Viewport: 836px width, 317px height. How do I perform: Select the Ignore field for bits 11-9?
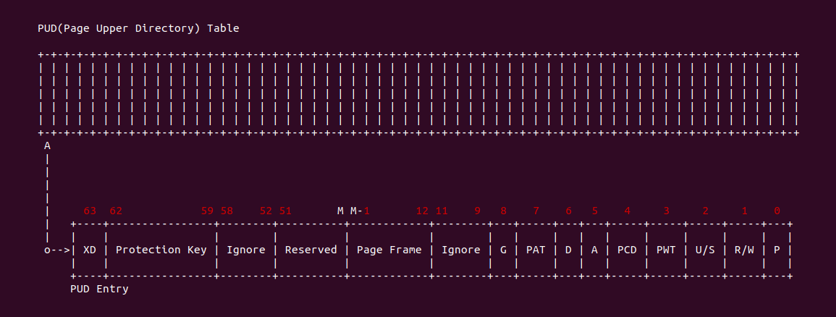coord(461,250)
